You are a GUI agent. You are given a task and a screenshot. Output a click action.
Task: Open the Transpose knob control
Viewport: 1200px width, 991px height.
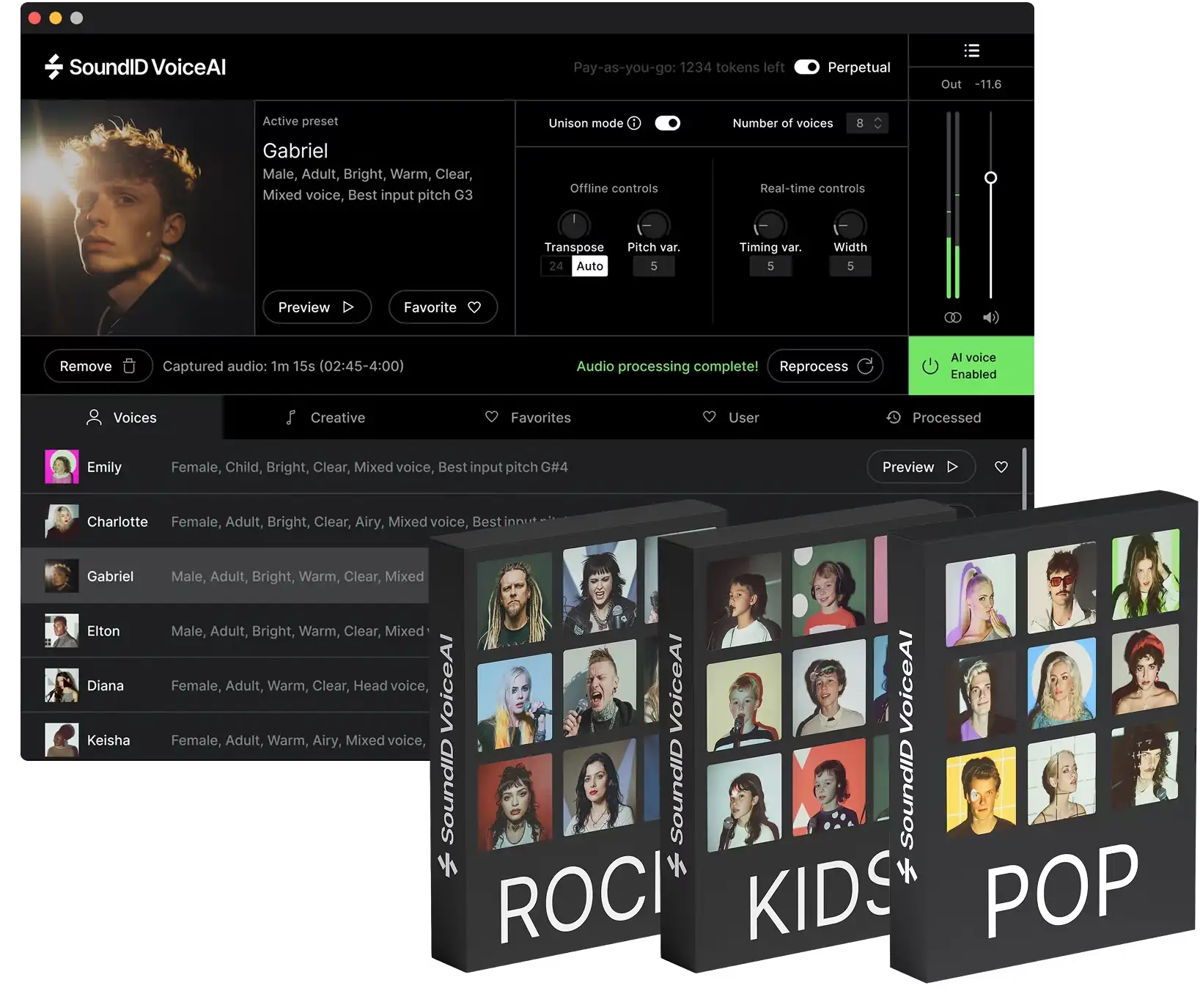click(x=574, y=226)
